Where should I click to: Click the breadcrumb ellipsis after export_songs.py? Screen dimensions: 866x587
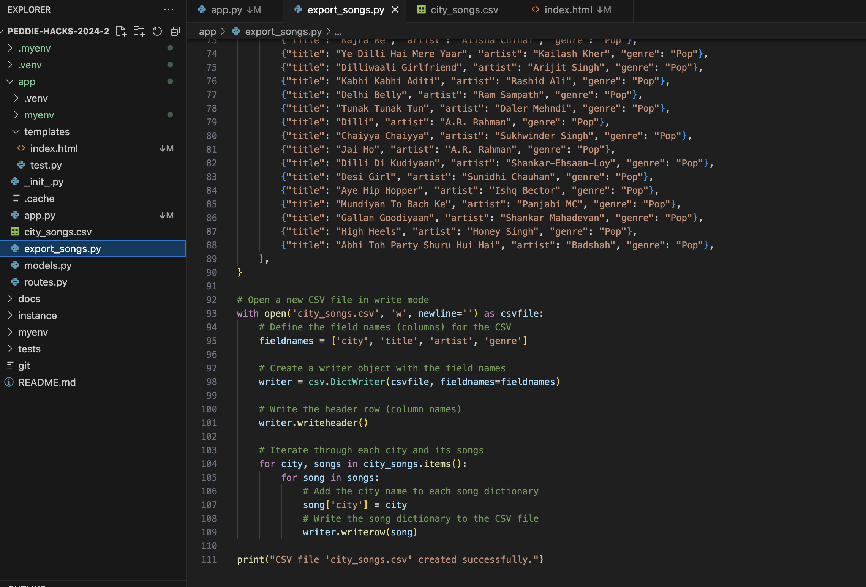click(x=338, y=32)
